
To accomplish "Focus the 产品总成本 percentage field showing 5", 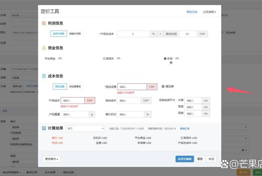I will tap(133, 34).
